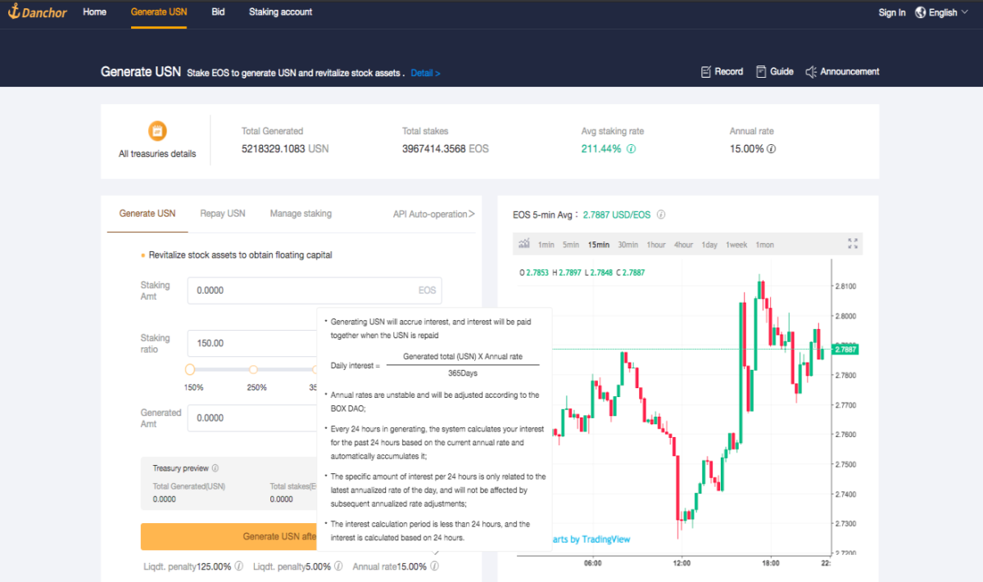
Task: Click the Sign In link
Action: 892,12
